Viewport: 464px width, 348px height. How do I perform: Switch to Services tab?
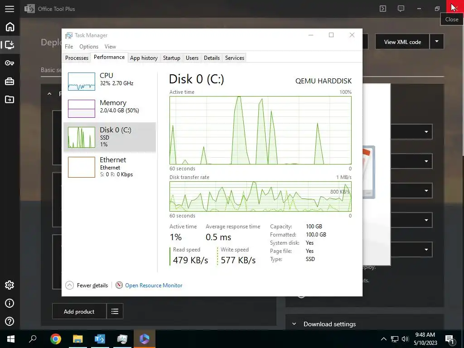[235, 58]
